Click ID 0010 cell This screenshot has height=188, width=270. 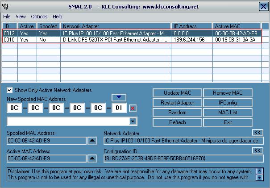click(9, 40)
